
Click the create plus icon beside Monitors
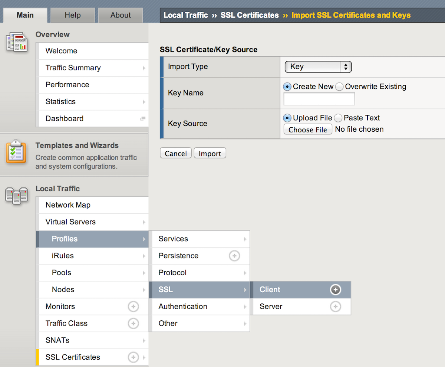(133, 307)
